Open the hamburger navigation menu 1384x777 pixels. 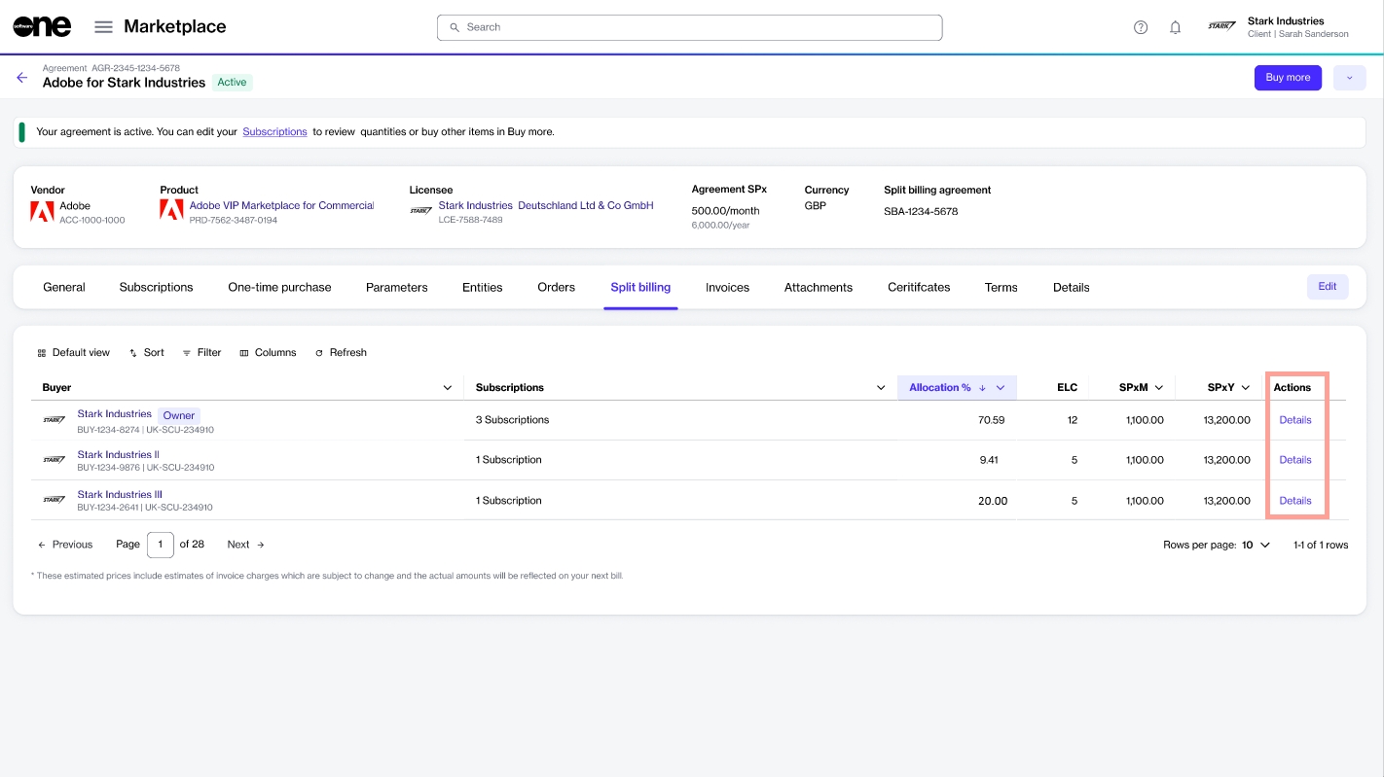(x=103, y=27)
